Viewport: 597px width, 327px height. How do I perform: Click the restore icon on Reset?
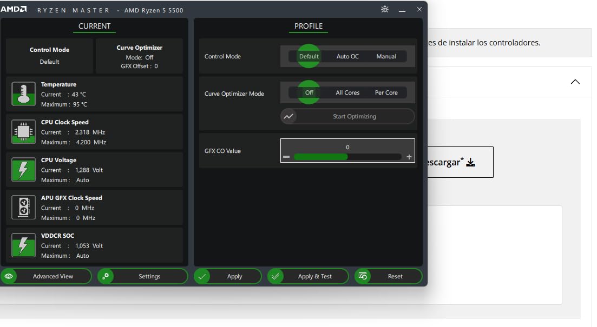(363, 276)
